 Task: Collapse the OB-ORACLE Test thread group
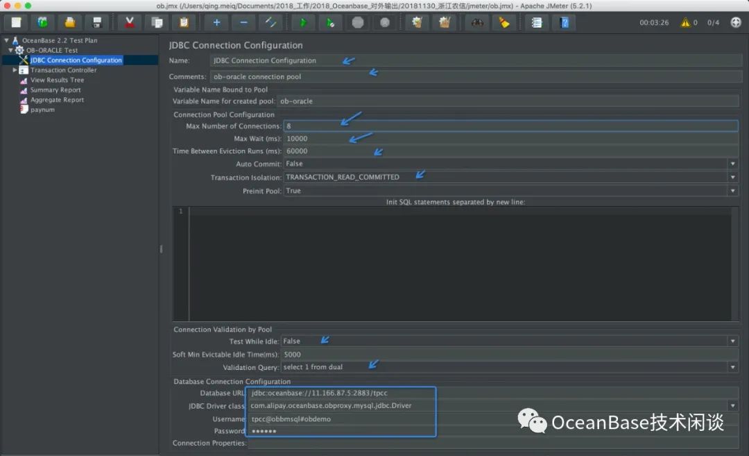(x=10, y=51)
